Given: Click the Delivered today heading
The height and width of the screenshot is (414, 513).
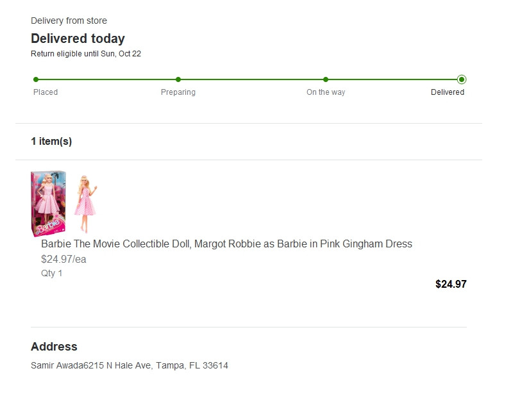Looking at the screenshot, I should (78, 38).
